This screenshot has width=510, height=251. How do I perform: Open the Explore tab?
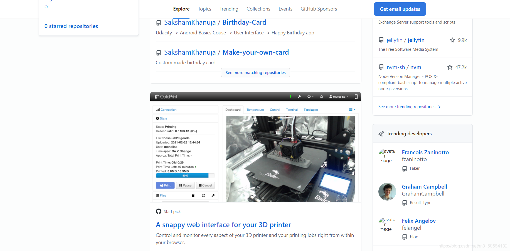[181, 9]
